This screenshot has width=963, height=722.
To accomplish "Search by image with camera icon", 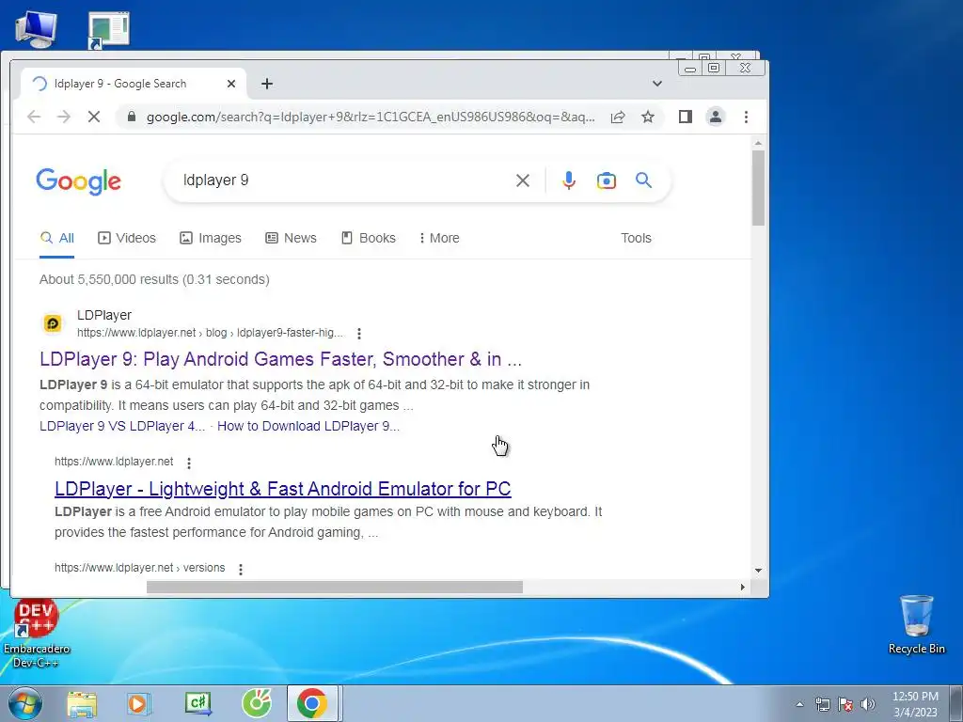I will pos(607,180).
